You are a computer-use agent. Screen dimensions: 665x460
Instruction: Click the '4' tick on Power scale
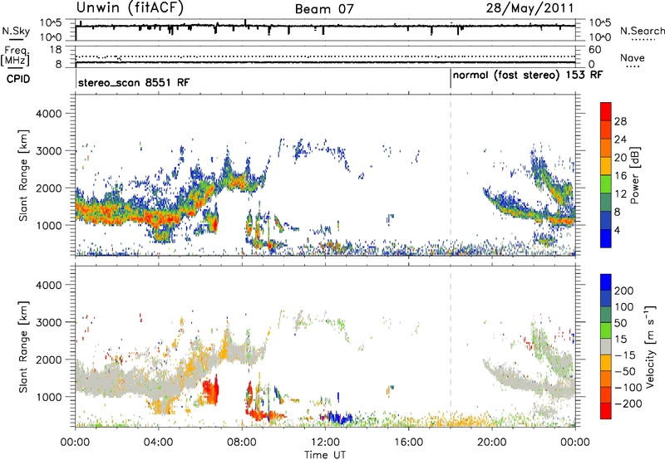pyautogui.click(x=617, y=230)
